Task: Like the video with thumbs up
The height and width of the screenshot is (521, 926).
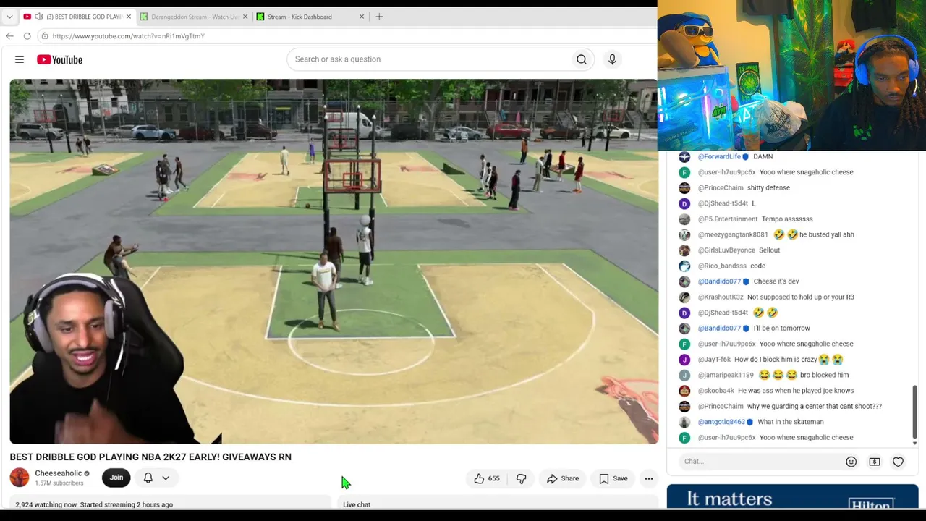Action: point(487,478)
